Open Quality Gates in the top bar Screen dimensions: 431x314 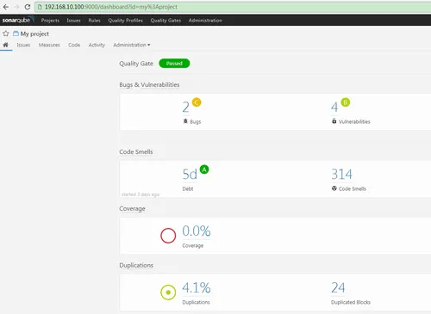pos(166,21)
